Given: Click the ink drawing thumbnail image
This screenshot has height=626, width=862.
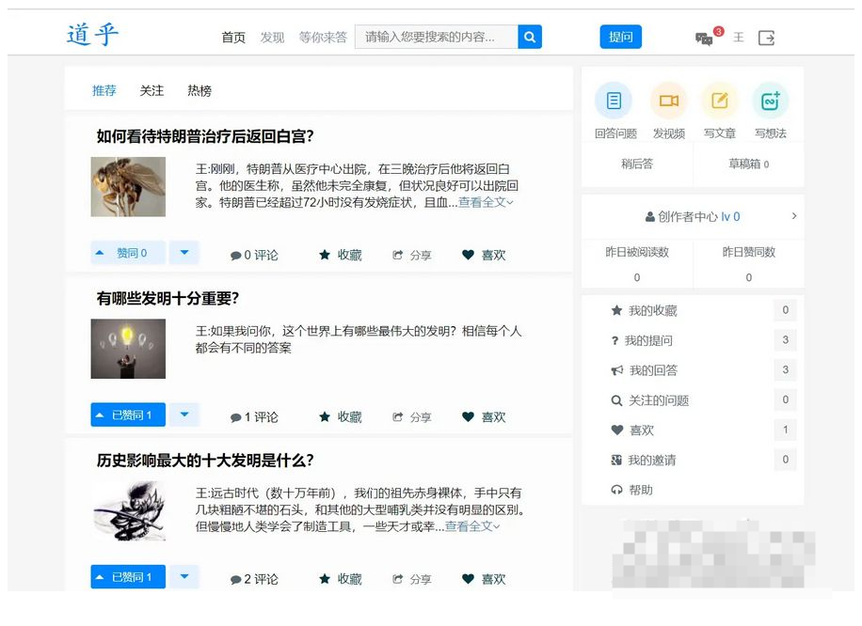Looking at the screenshot, I should [128, 510].
